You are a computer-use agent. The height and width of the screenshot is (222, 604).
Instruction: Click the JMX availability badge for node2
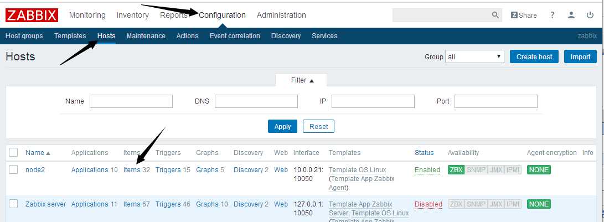pos(495,169)
